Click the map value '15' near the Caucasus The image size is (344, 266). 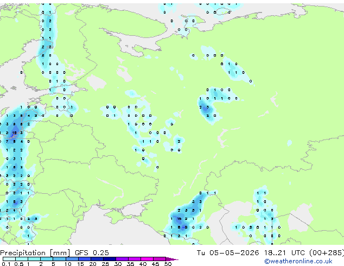179,219
